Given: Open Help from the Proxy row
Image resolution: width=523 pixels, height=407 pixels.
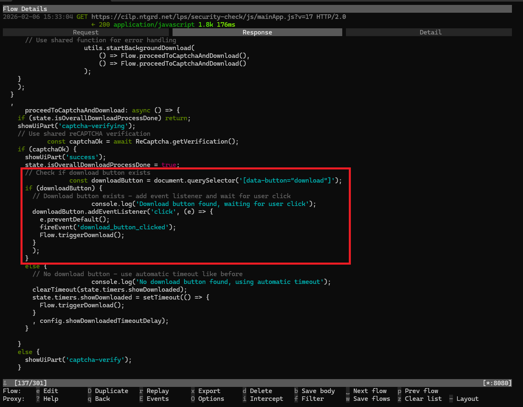Looking at the screenshot, I should [50, 399].
